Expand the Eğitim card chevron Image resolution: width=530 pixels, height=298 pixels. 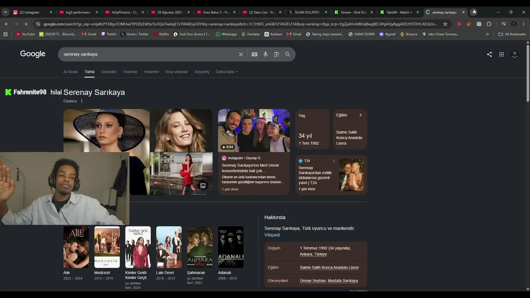point(360,115)
